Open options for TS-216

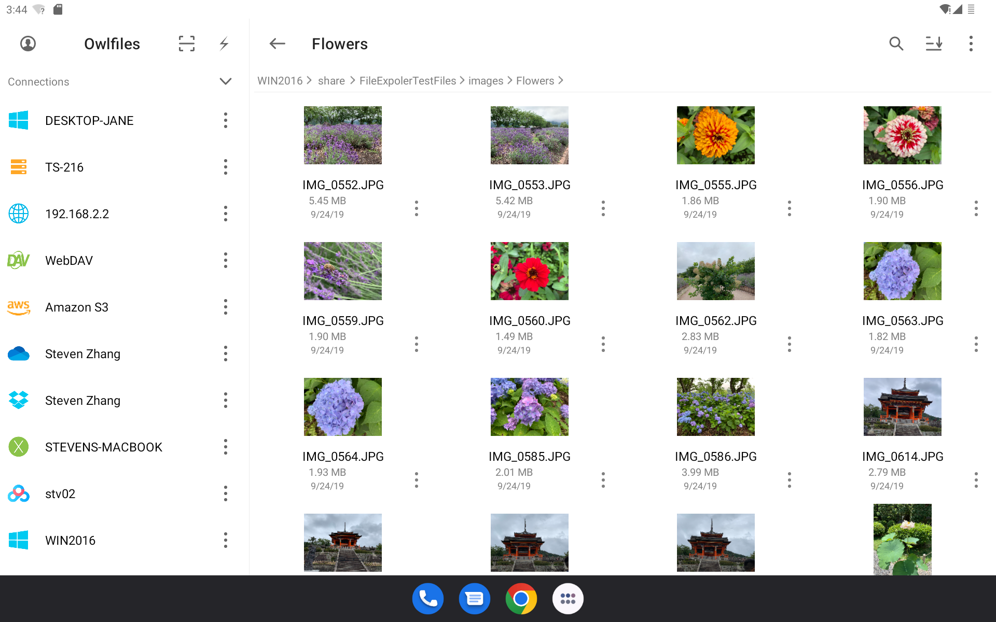pos(226,167)
